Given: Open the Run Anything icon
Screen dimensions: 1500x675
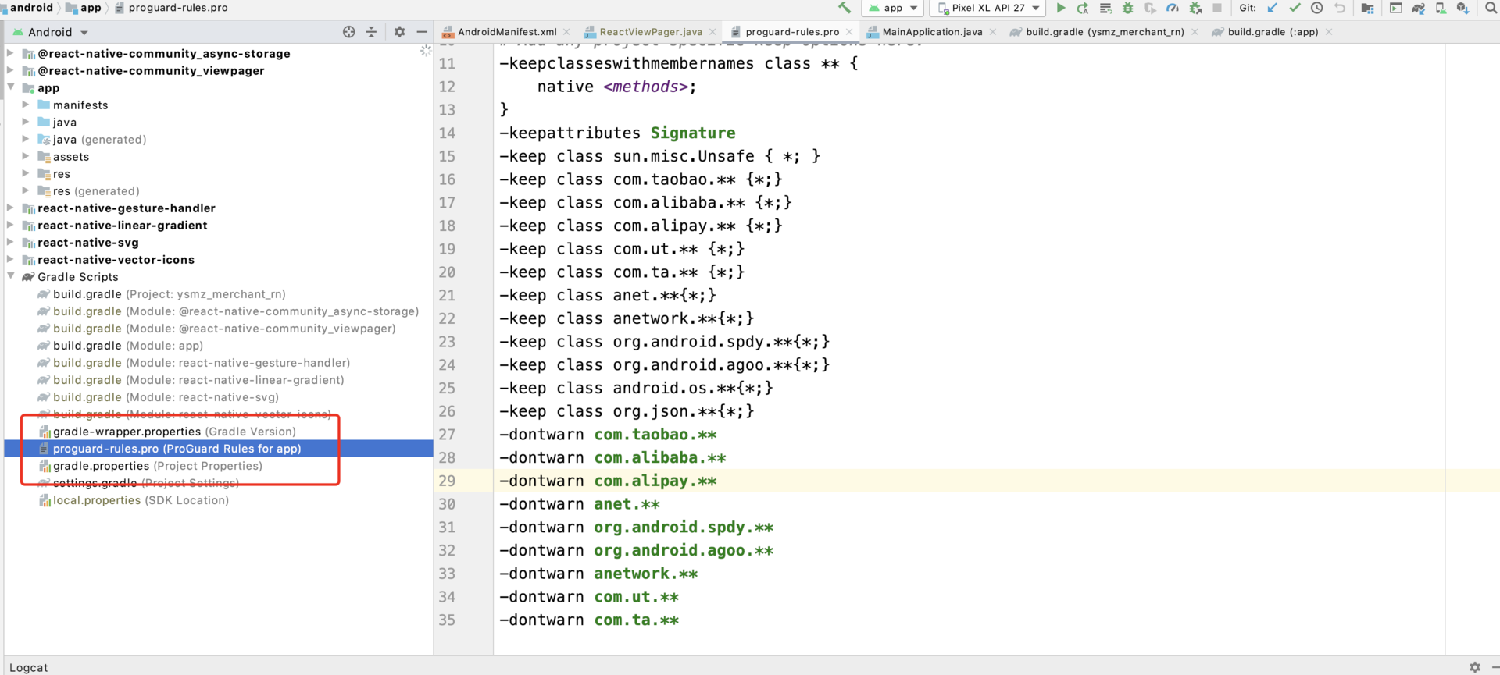Looking at the screenshot, I should pyautogui.click(x=1395, y=8).
